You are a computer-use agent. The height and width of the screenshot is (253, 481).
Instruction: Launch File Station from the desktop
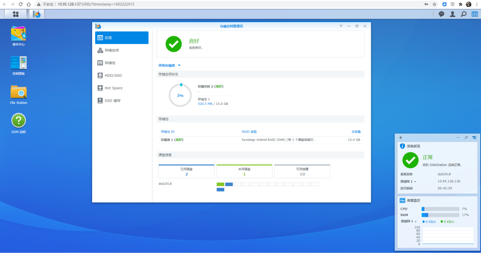click(x=18, y=92)
